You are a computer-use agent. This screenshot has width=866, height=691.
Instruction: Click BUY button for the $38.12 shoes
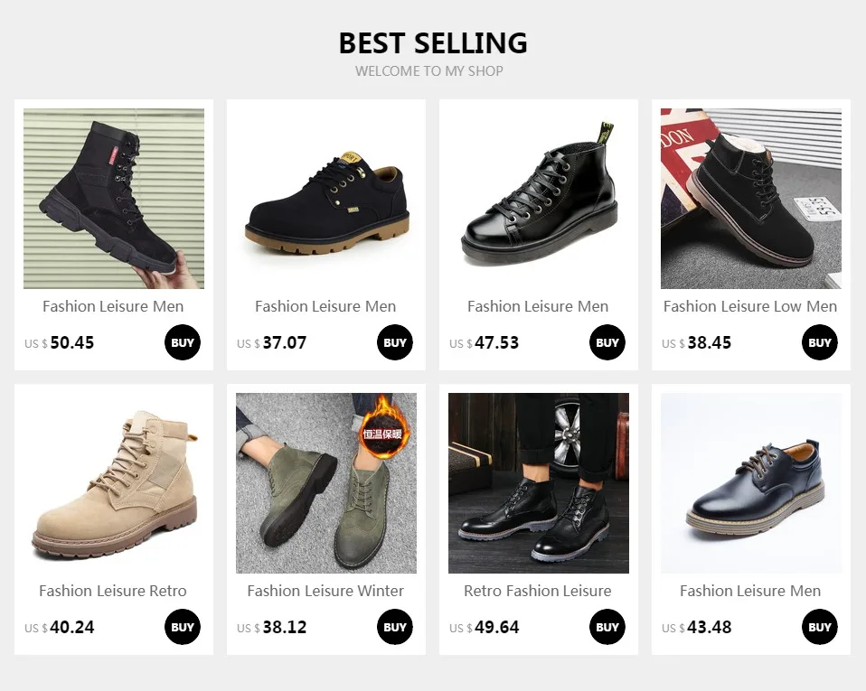pyautogui.click(x=395, y=627)
